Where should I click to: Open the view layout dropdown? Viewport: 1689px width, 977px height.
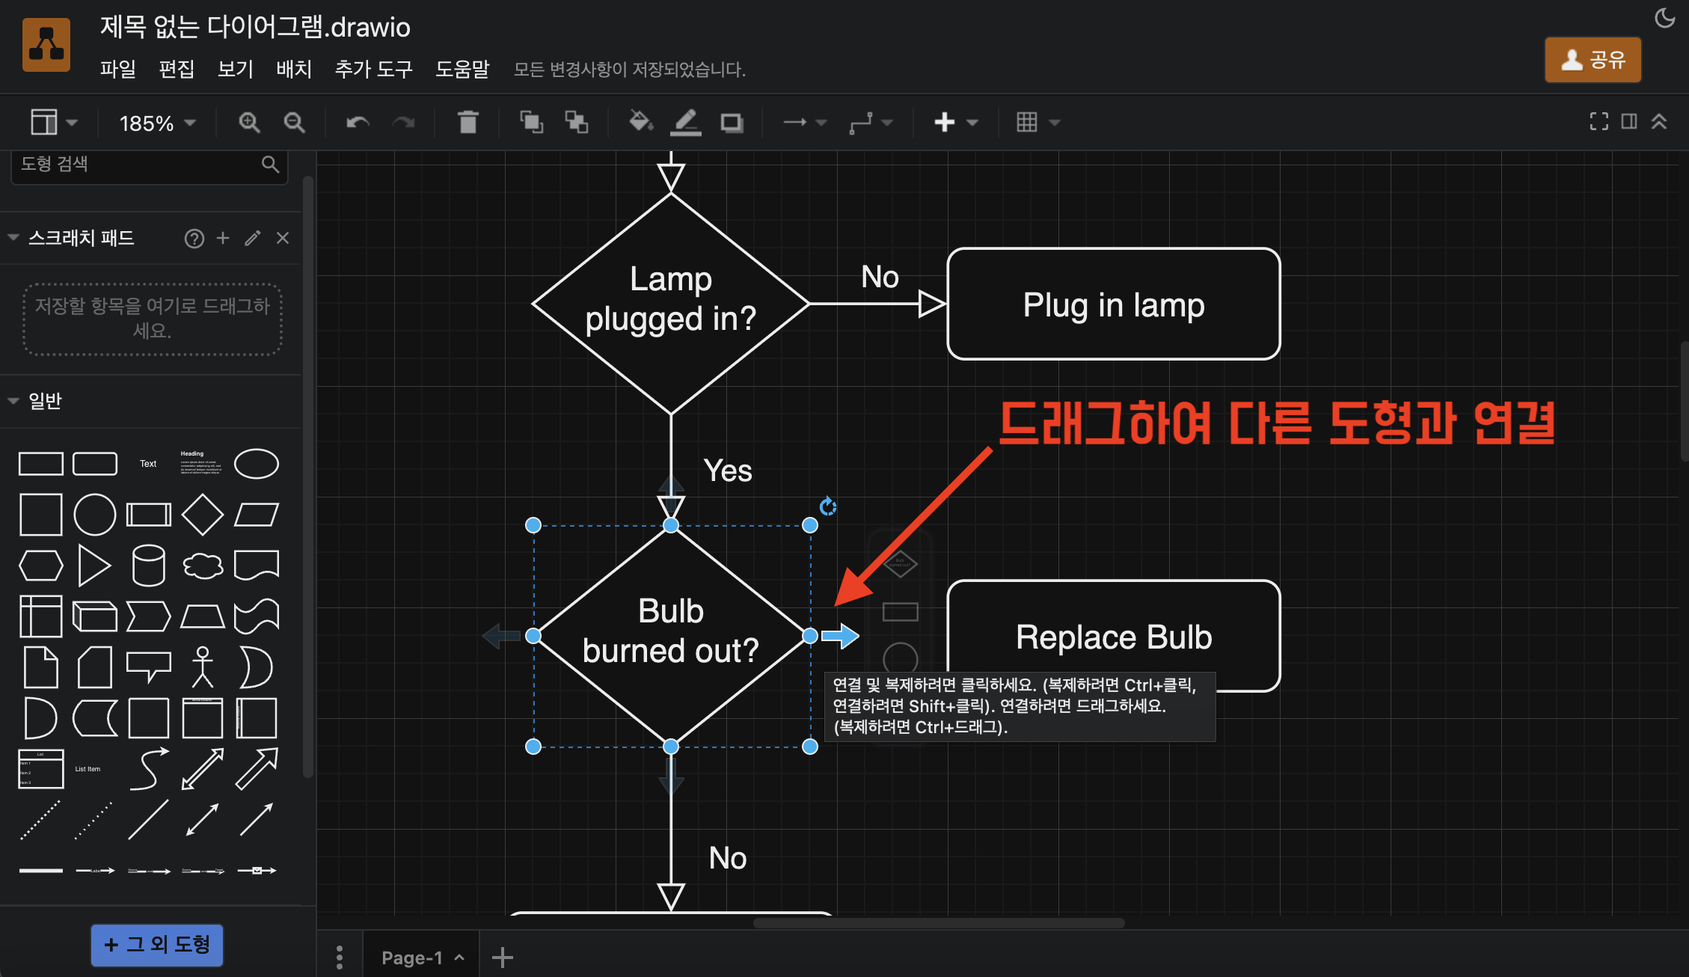(54, 122)
